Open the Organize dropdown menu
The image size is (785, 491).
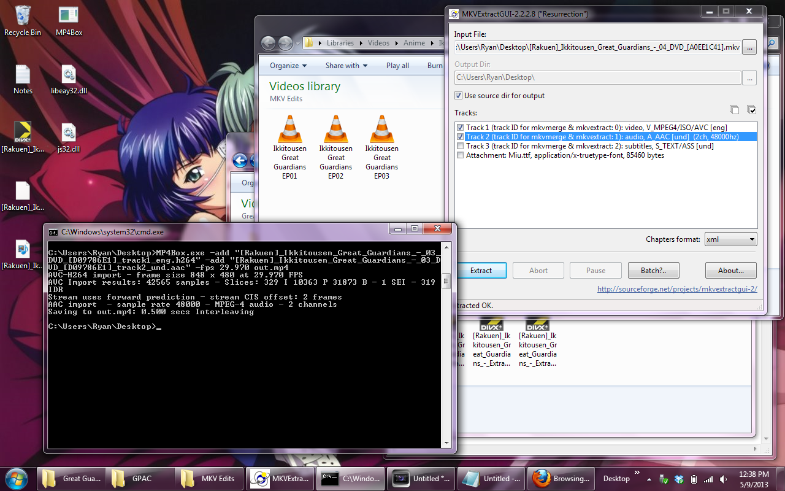tap(288, 66)
